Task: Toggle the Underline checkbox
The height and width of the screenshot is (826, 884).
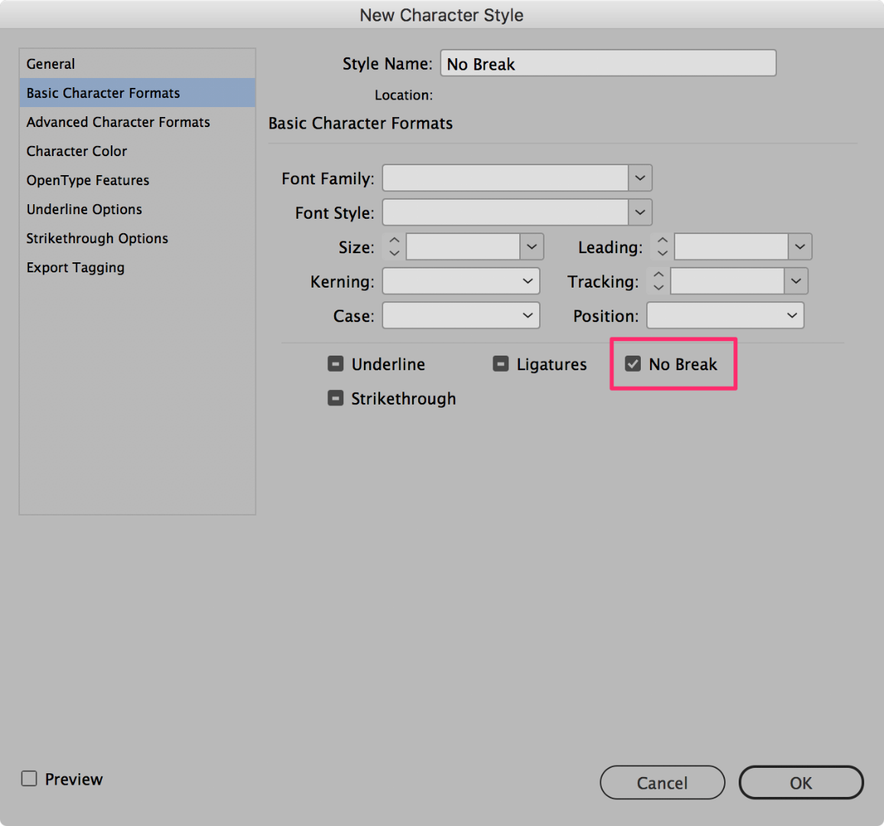Action: 336,364
